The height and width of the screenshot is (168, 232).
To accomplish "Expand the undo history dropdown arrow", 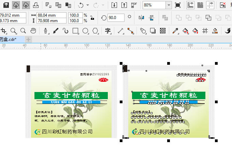I will 88,5.
